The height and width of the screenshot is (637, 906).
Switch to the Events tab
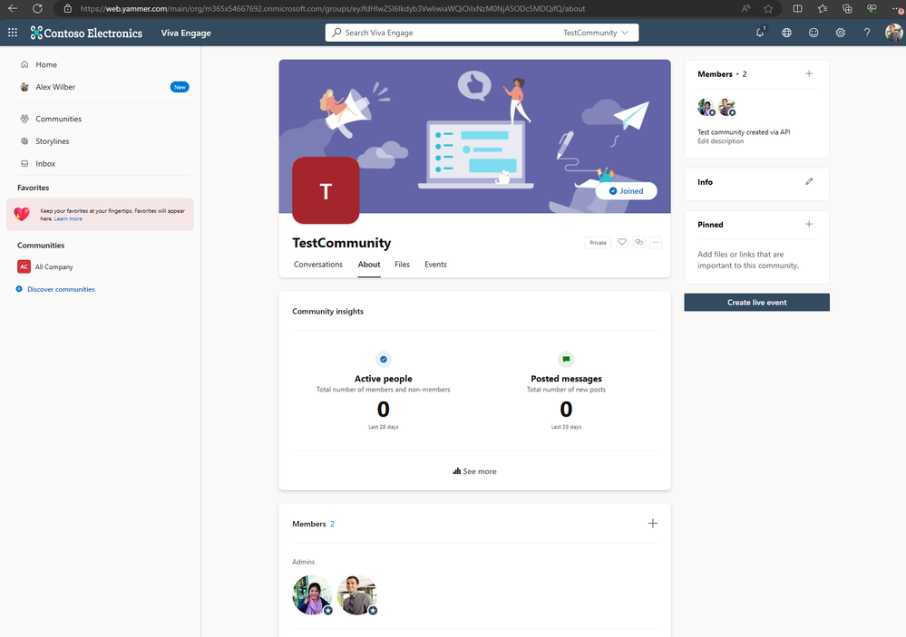pyautogui.click(x=435, y=265)
